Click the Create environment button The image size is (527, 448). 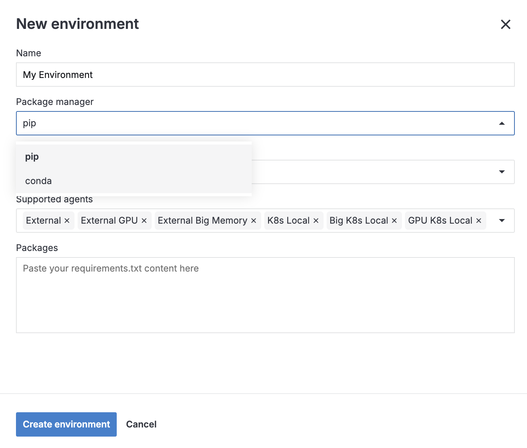pos(66,424)
